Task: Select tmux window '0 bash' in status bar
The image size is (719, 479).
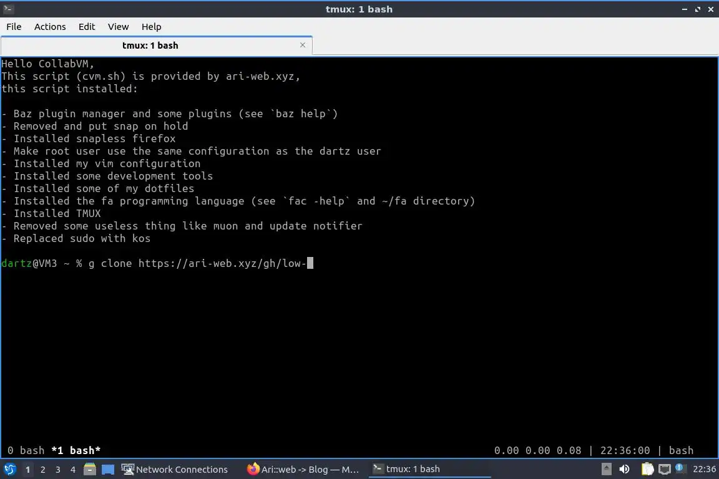Action: (26, 450)
